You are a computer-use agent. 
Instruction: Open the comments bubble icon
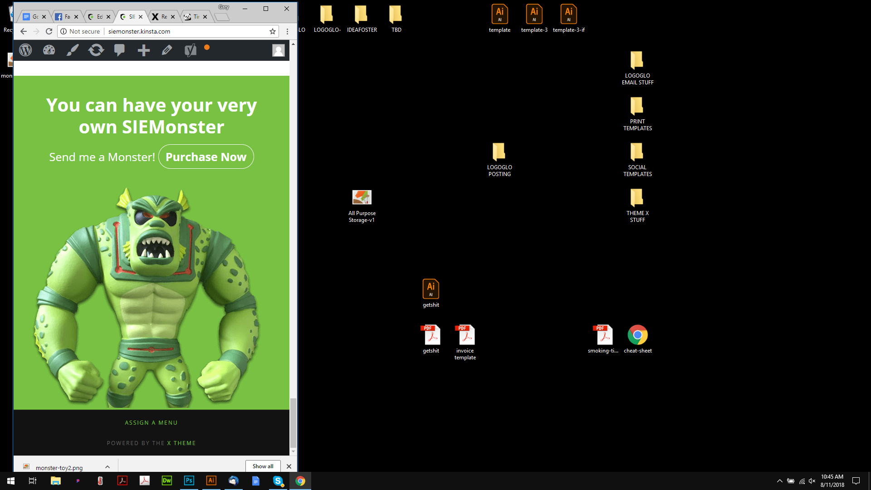[x=119, y=50]
